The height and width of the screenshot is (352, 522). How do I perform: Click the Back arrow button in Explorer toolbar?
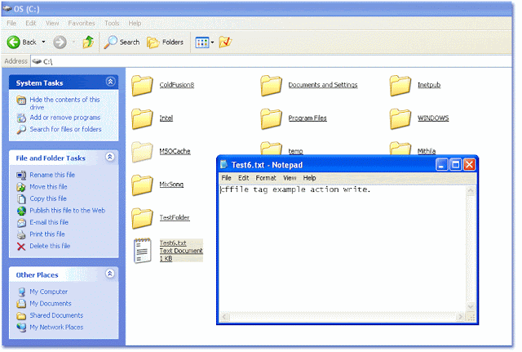(x=14, y=42)
